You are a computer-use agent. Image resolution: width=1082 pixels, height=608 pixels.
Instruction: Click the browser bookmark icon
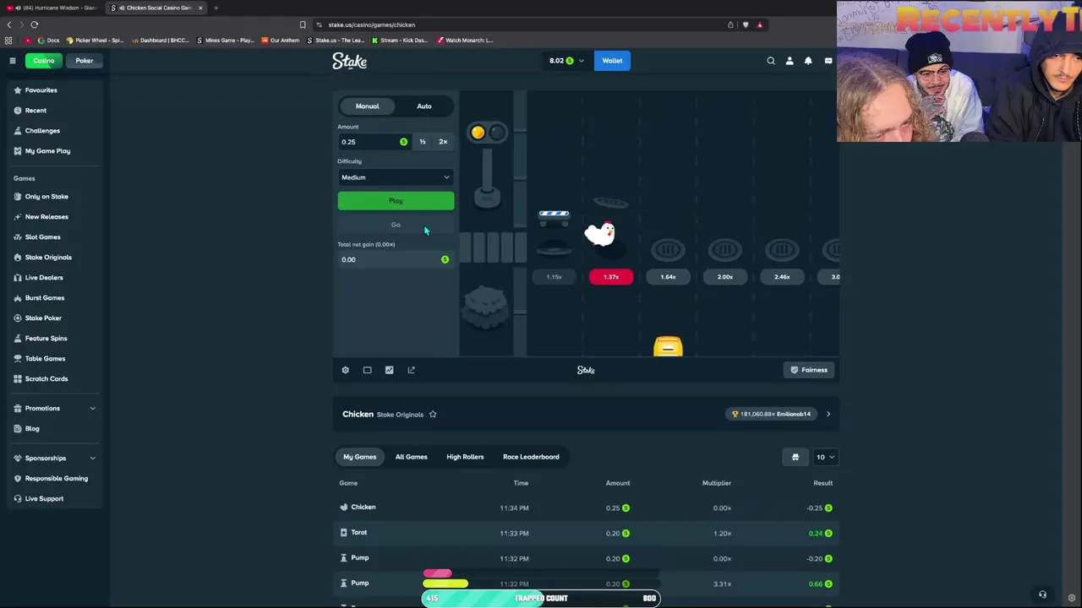(303, 24)
